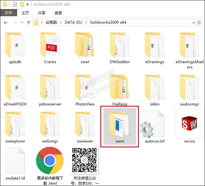Click 此电脑 in the address bar

pos(51,22)
